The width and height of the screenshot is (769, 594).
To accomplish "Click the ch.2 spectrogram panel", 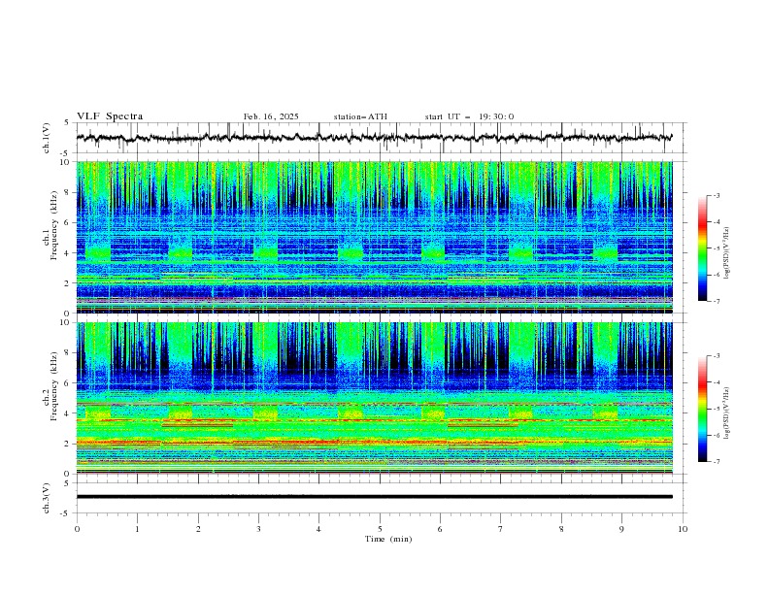I will (x=374, y=398).
